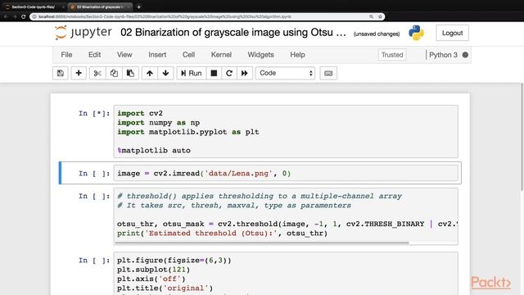This screenshot has width=524, height=295.
Task: Open the File menu
Action: pos(66,55)
